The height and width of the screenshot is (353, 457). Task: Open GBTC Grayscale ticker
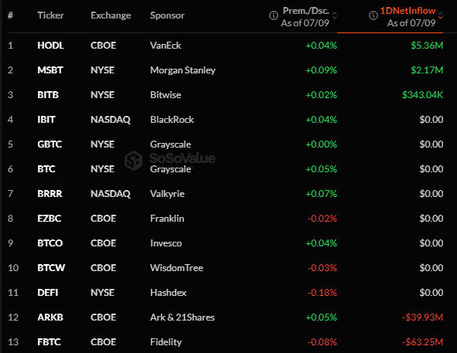click(49, 144)
